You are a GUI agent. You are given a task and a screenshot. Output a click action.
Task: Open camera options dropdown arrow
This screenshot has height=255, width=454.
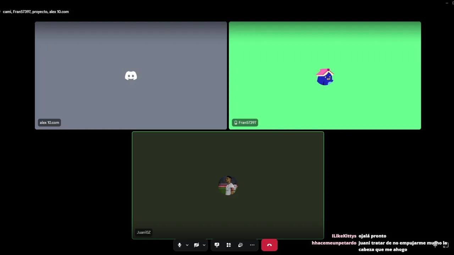coord(204,245)
